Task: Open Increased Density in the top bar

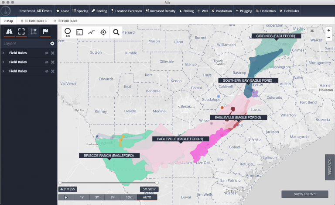Action: (x=161, y=11)
